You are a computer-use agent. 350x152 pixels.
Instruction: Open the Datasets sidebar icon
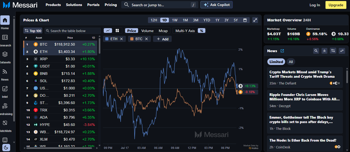[x=5, y=54]
